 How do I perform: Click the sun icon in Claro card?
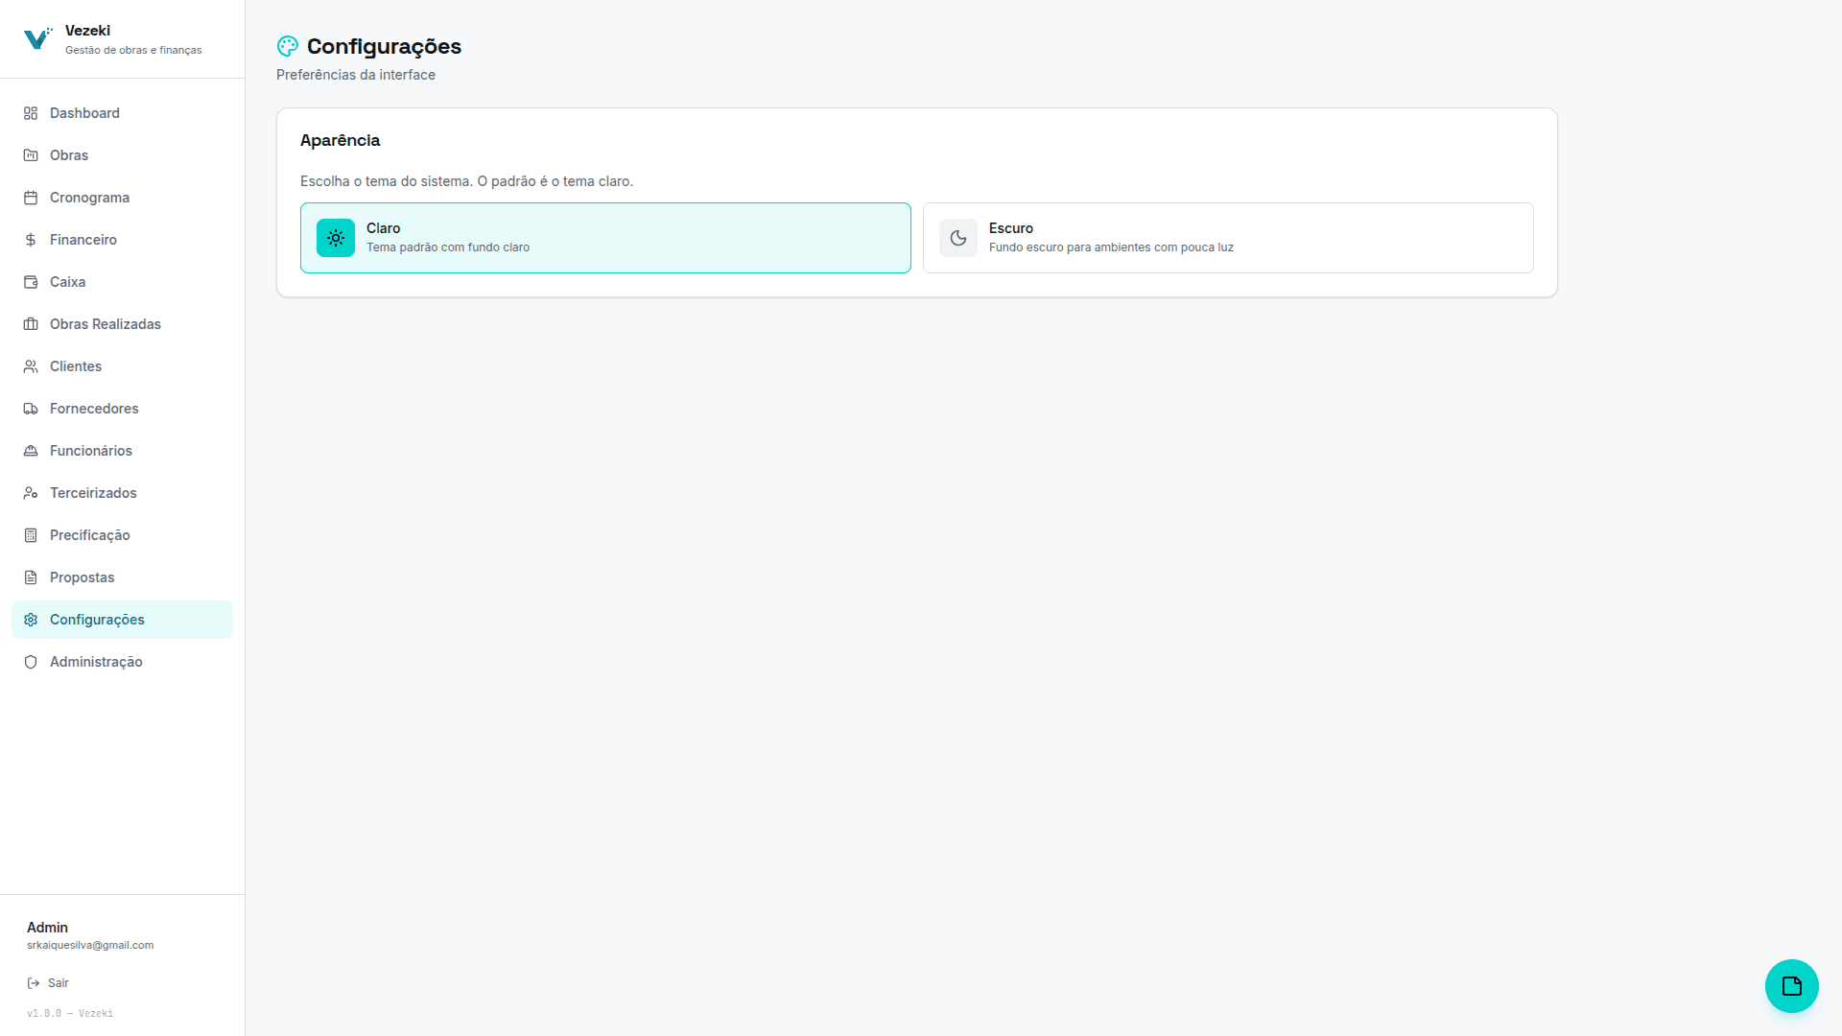pos(336,238)
